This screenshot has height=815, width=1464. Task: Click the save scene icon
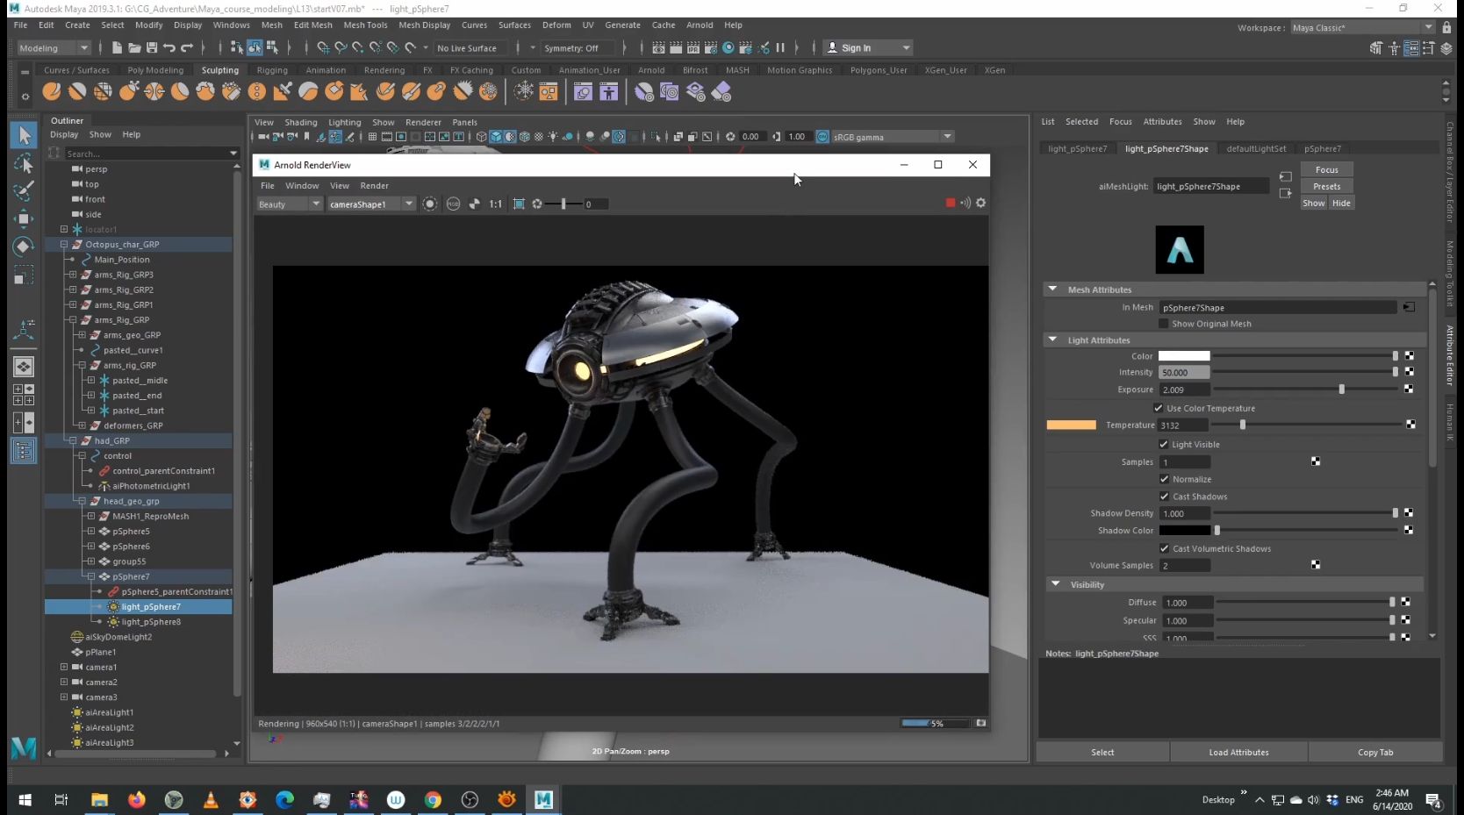(152, 48)
